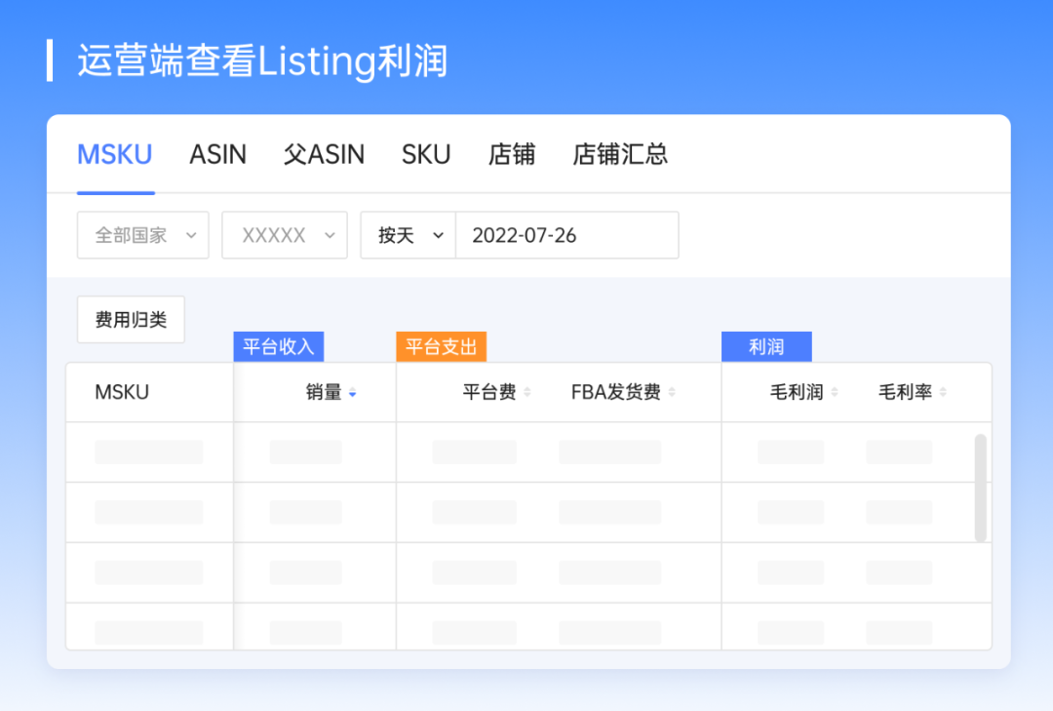This screenshot has width=1053, height=711.
Task: Click the 销量 column header text
Action: click(324, 392)
